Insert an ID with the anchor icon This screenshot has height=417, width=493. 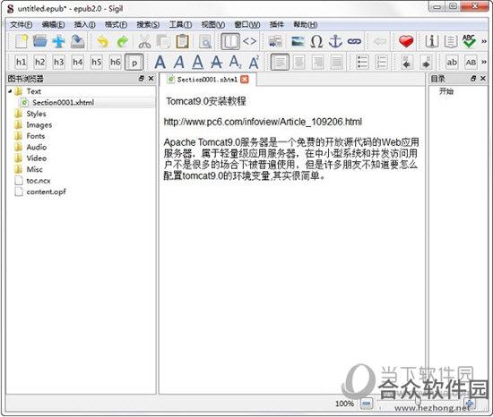point(335,41)
